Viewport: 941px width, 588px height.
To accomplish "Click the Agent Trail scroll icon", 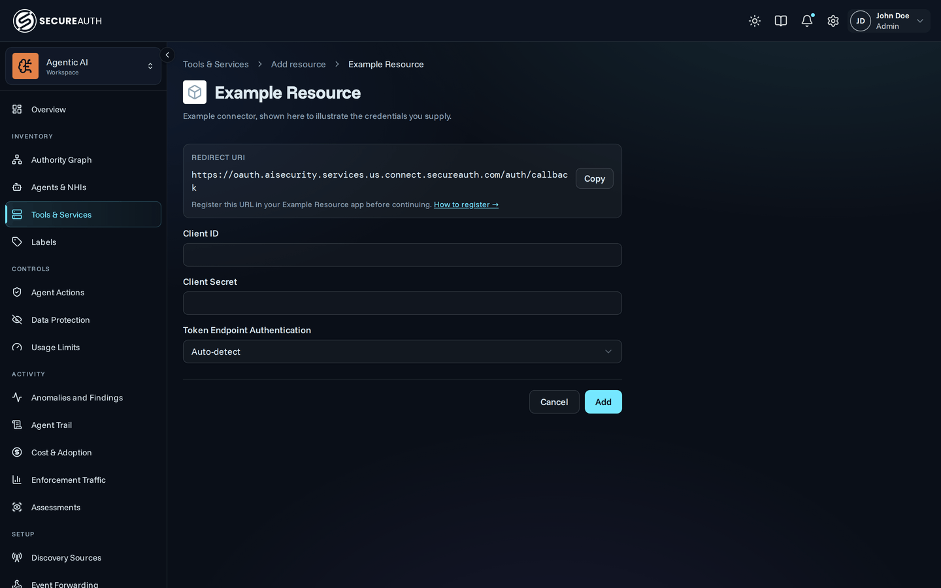I will tap(17, 425).
